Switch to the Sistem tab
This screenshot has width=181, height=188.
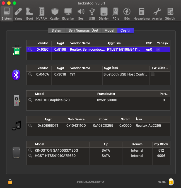pos(57,30)
